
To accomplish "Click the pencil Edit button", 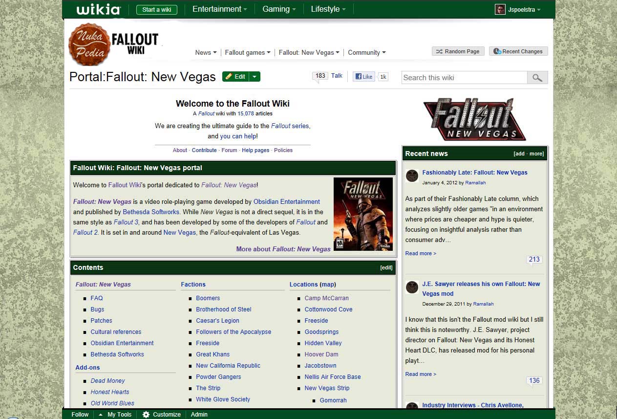I will click(x=235, y=77).
